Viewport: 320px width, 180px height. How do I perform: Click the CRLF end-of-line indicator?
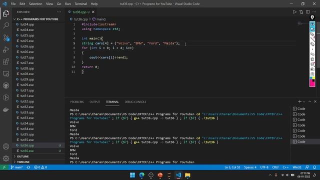tap(275, 167)
